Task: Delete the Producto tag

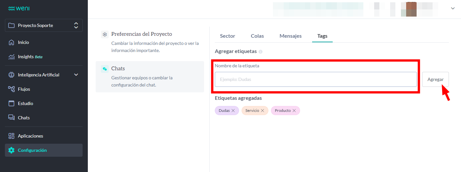Action: (294, 111)
